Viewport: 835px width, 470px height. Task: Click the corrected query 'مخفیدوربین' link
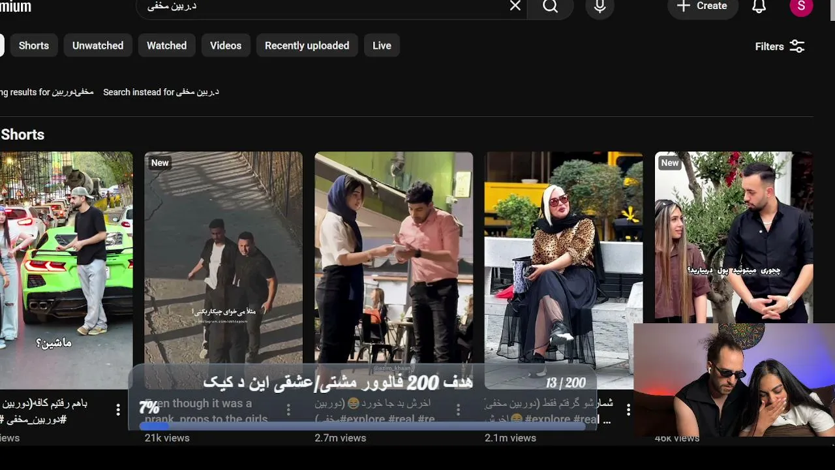click(73, 92)
